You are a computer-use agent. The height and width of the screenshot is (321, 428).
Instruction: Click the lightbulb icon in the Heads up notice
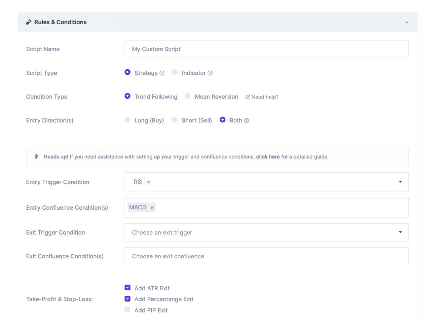[36, 157]
